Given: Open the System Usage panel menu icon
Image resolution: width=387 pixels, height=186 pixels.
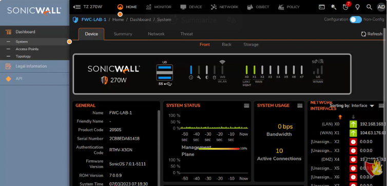Looking at the screenshot, I should (300, 106).
